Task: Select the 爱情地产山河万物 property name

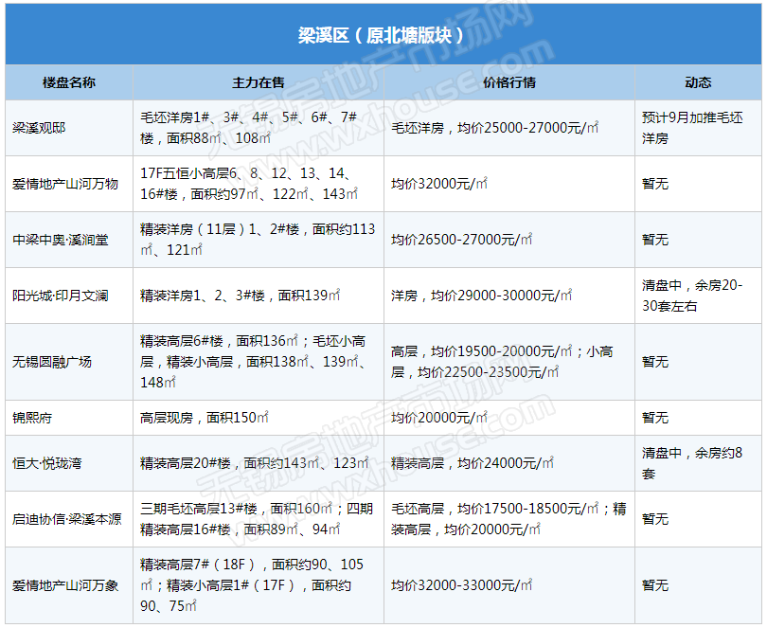Action: pos(65,184)
